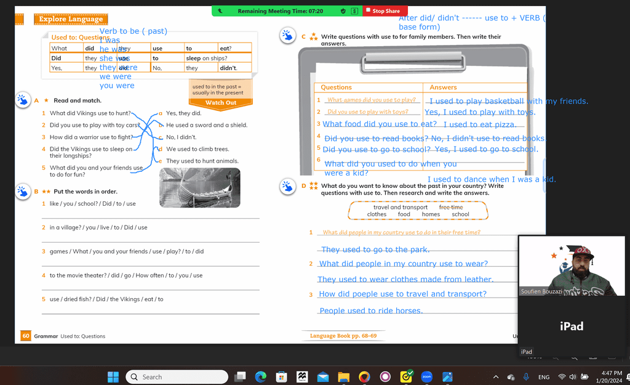This screenshot has width=630, height=385.
Task: Click 'What food did you use to eat?'
Action: point(380,124)
